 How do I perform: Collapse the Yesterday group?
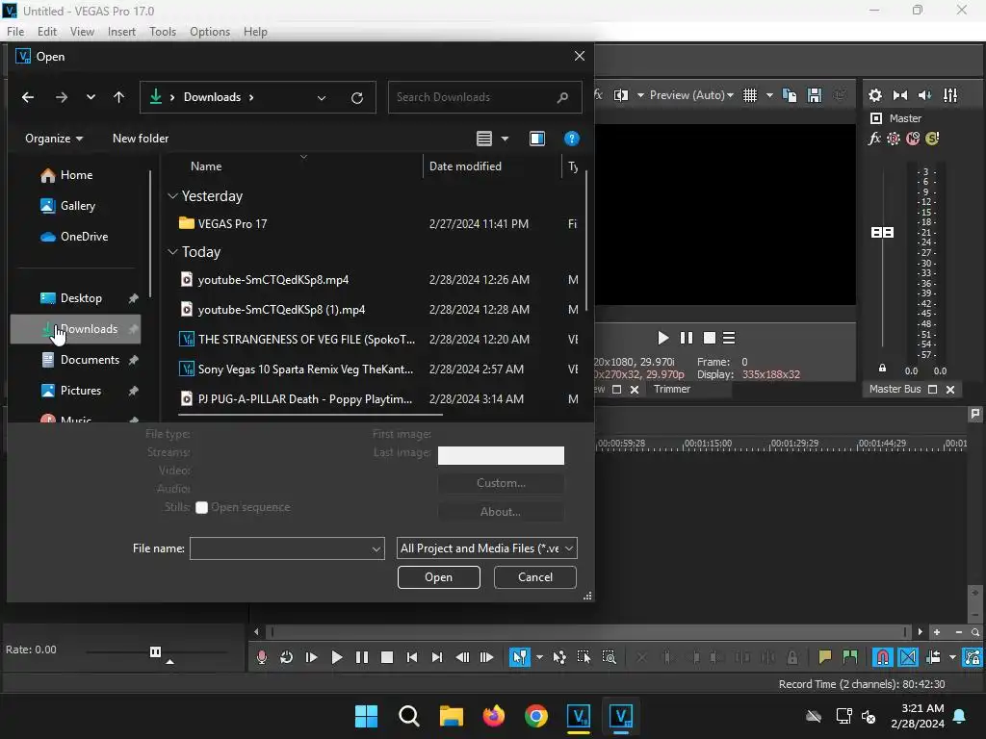point(172,196)
